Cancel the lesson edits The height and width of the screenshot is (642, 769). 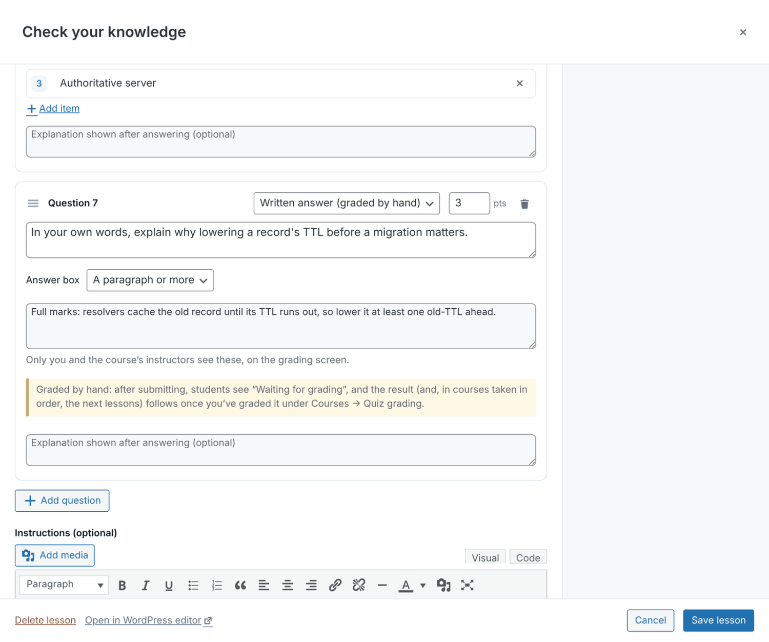[x=651, y=620]
